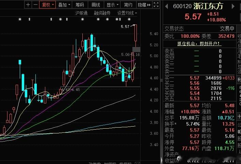Viewport: 241px width, 164px height.
Task: Expand the 显示 display dropdown
Action: click(112, 5)
